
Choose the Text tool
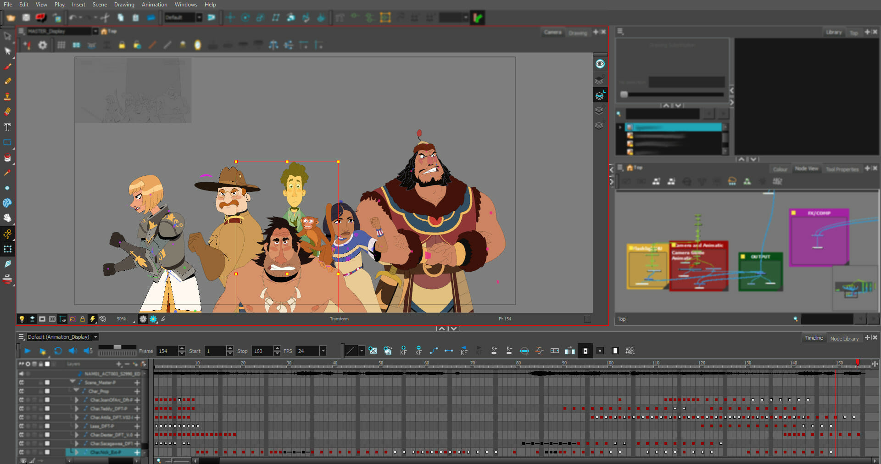pyautogui.click(x=7, y=127)
